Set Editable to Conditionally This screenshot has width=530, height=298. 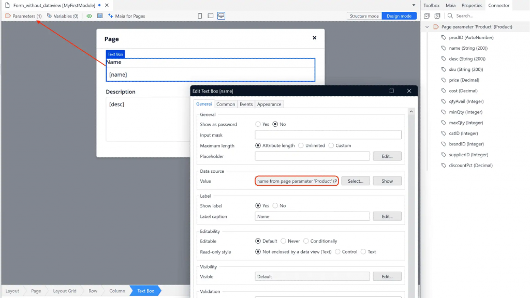306,241
